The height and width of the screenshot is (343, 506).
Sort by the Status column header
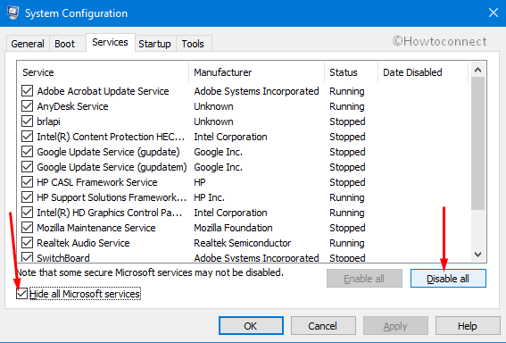tap(352, 72)
